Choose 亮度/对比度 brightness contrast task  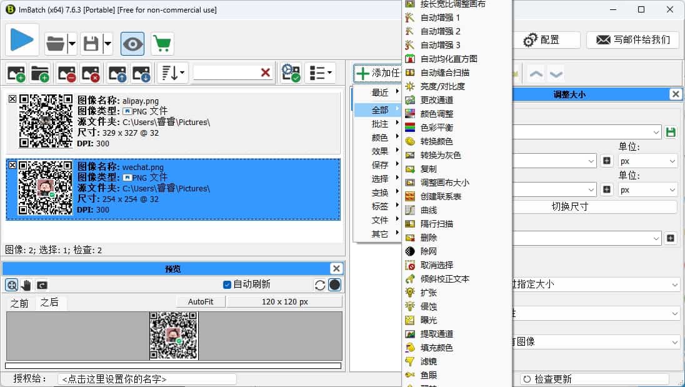(x=456, y=86)
